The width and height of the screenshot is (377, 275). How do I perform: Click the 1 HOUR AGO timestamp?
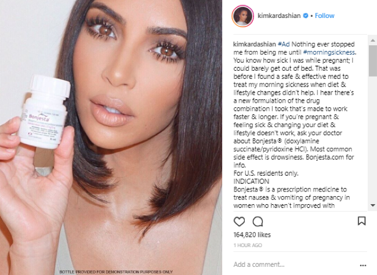[248, 245]
